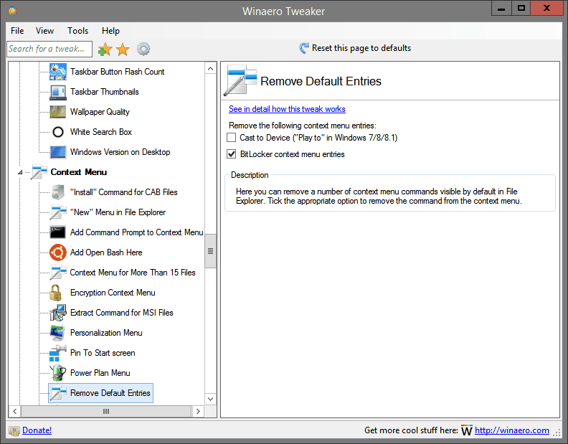
Task: Click the Context Menu category label
Action: [x=79, y=172]
